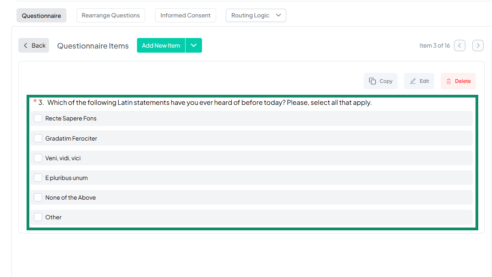Check the E pluribus unum answer
Image resolution: width=492 pixels, height=277 pixels.
pos(38,177)
